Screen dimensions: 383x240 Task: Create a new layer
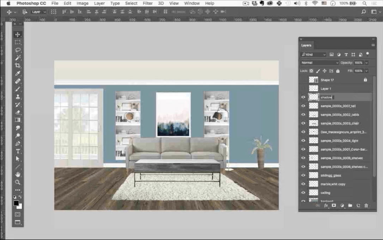coord(358,206)
